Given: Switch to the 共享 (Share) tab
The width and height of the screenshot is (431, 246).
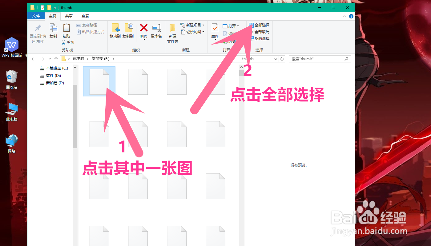Looking at the screenshot, I should click(69, 16).
